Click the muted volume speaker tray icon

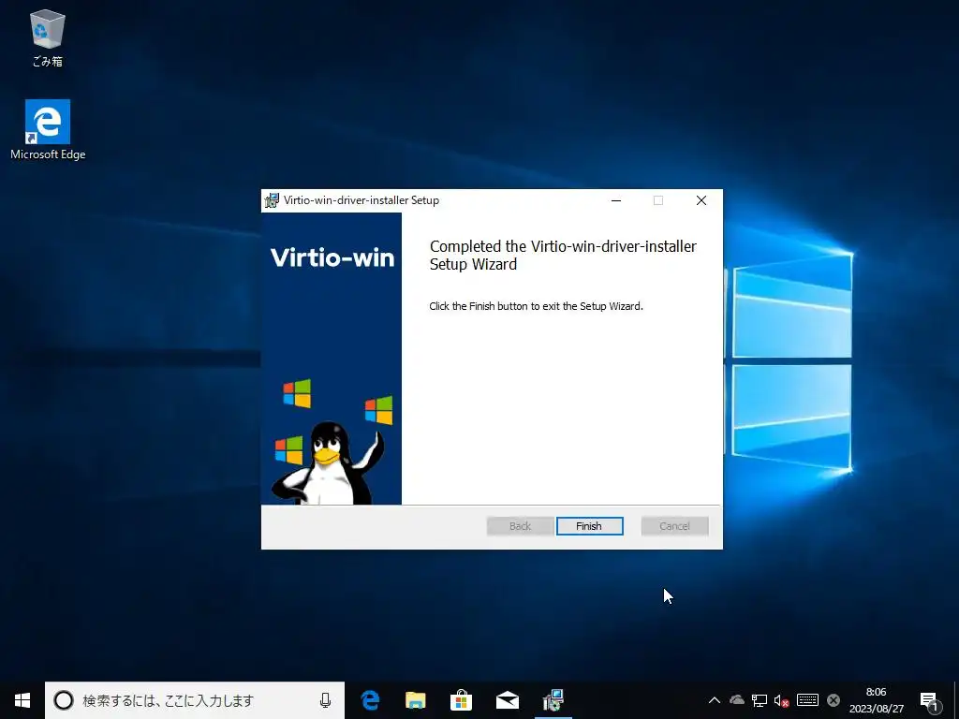pyautogui.click(x=781, y=700)
